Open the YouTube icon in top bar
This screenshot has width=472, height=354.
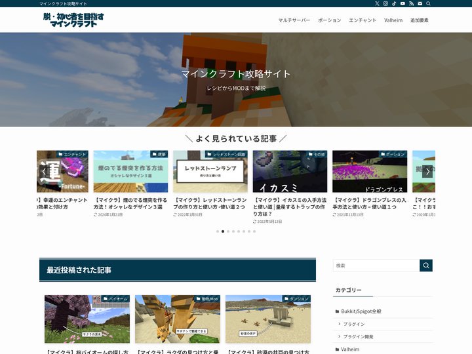click(403, 4)
